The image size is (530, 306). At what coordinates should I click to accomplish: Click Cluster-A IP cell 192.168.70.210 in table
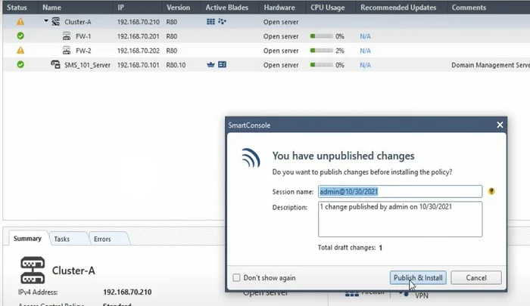point(138,22)
